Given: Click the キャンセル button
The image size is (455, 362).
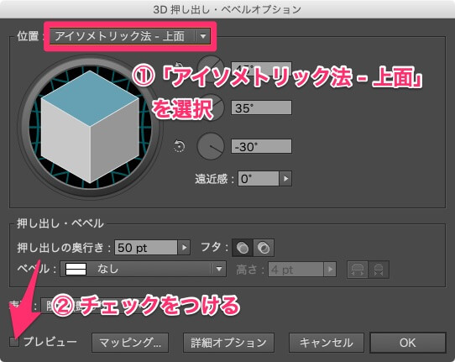Looking at the screenshot, I should [x=327, y=343].
